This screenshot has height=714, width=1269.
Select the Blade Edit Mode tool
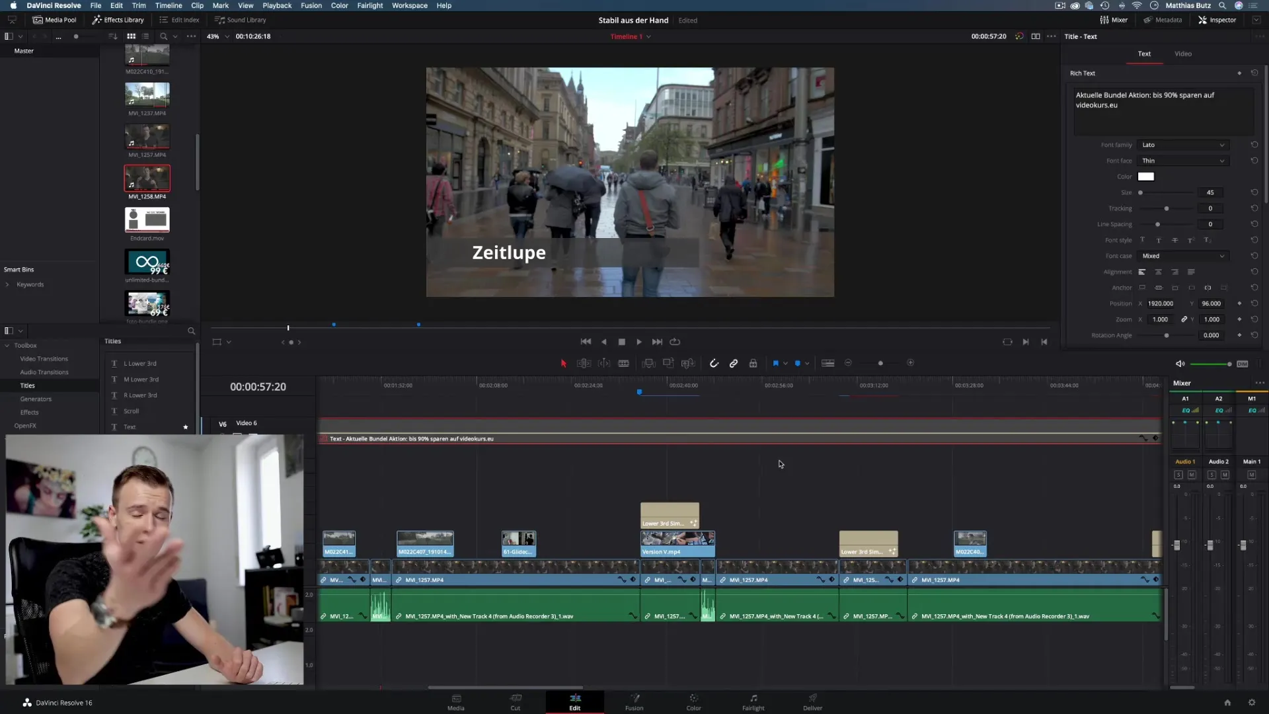click(x=623, y=364)
